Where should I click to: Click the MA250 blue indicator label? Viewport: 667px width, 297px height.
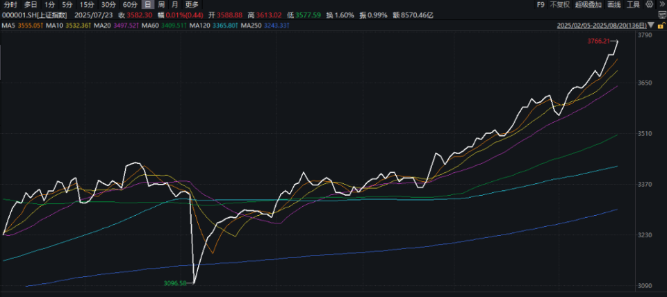(x=265, y=26)
